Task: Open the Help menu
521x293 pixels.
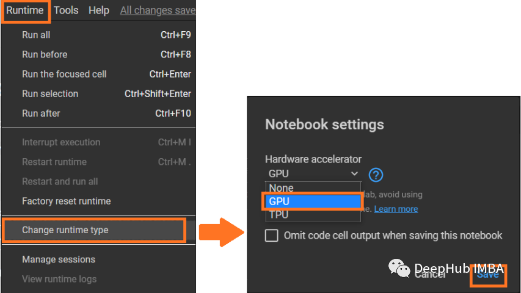Action: [x=99, y=10]
